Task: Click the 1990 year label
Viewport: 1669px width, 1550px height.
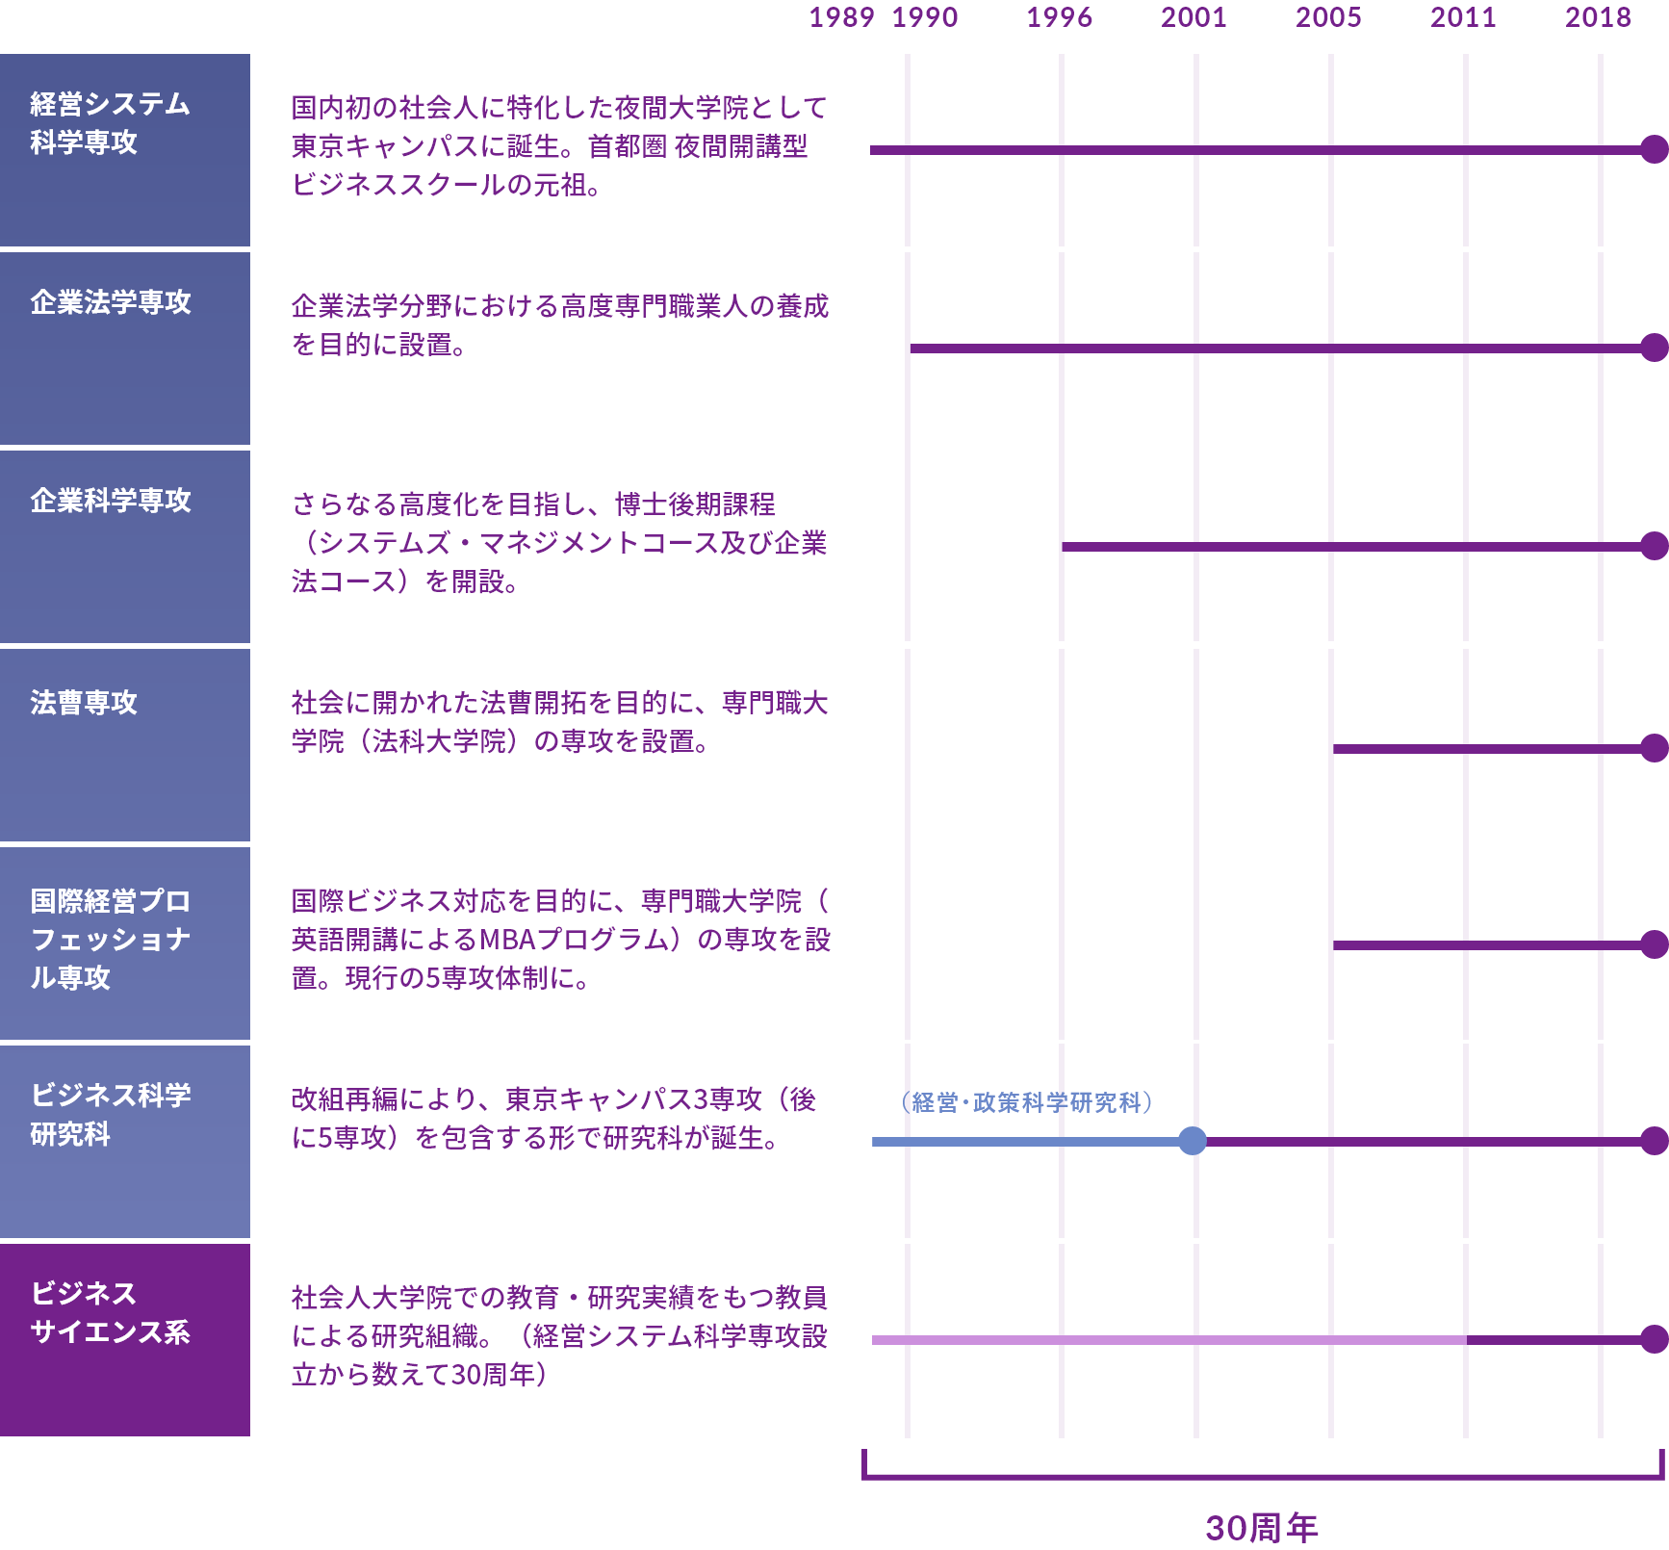Action: [925, 17]
